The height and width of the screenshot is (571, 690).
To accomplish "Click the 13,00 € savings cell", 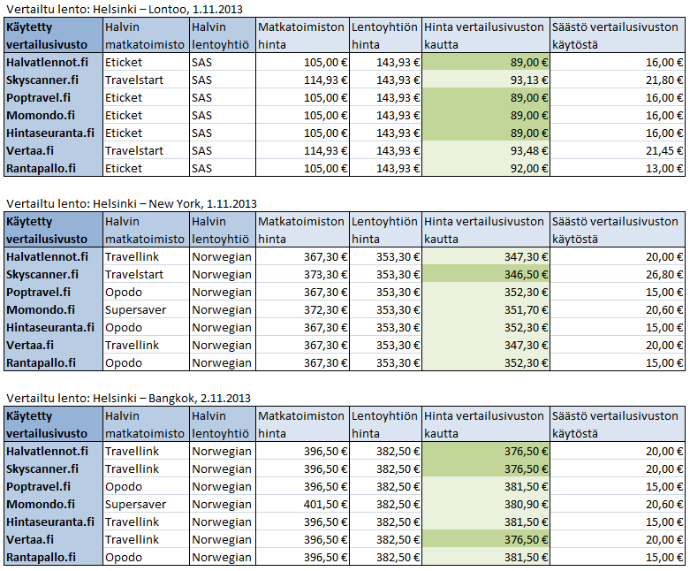I will [x=617, y=168].
